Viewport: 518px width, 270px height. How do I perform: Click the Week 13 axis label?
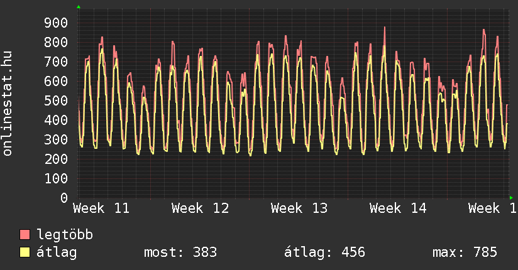[x=299, y=208]
